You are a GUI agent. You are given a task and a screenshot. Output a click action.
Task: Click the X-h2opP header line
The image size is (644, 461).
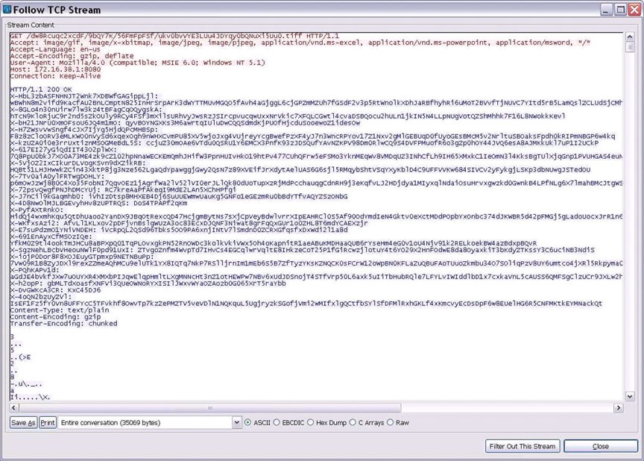point(148,283)
